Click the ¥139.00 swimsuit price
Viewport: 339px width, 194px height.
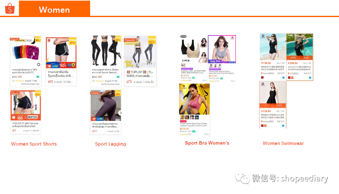266,63
